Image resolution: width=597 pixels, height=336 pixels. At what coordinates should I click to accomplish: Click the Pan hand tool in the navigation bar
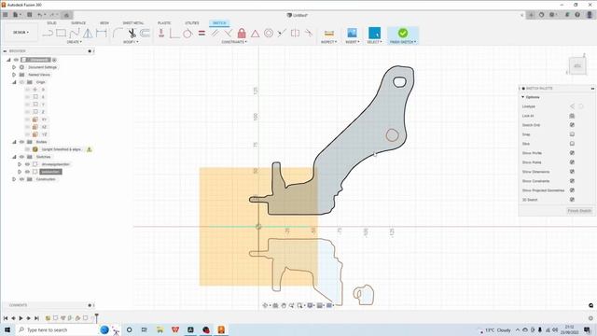284,305
